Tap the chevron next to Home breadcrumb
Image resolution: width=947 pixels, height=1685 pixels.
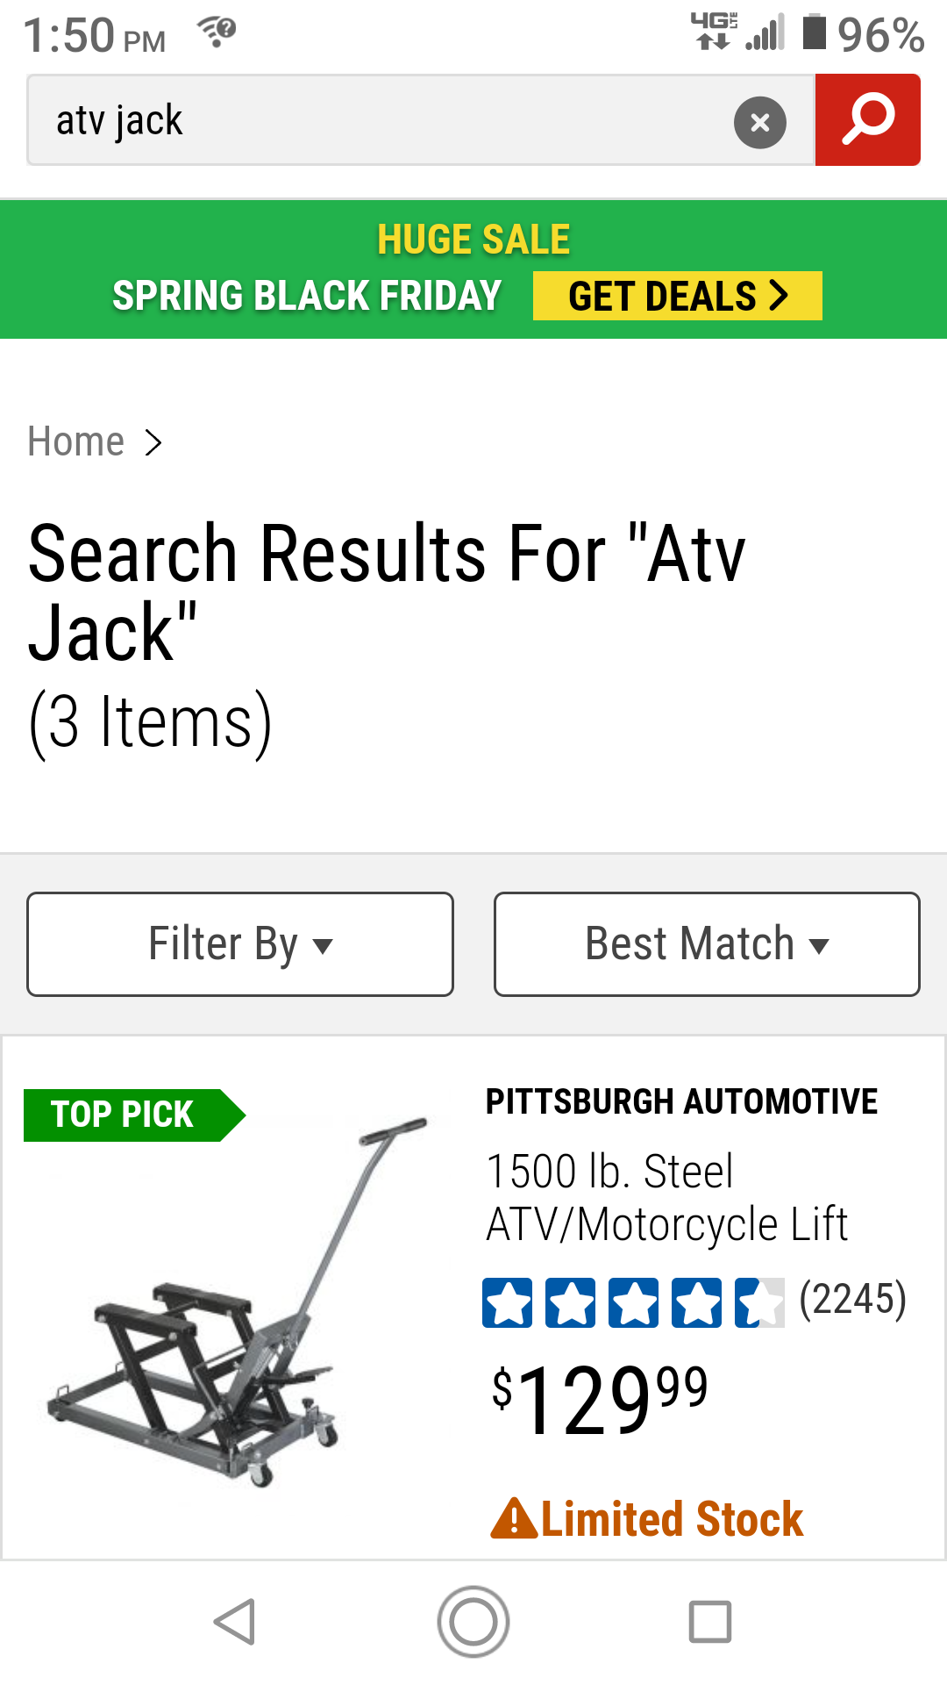coord(153,442)
